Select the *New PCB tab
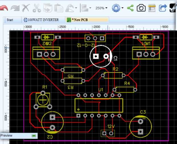The width and height of the screenshot is (177, 144). coord(87,20)
